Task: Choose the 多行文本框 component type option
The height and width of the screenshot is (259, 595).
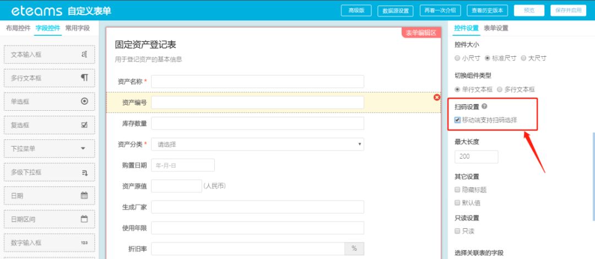Action: click(x=500, y=89)
